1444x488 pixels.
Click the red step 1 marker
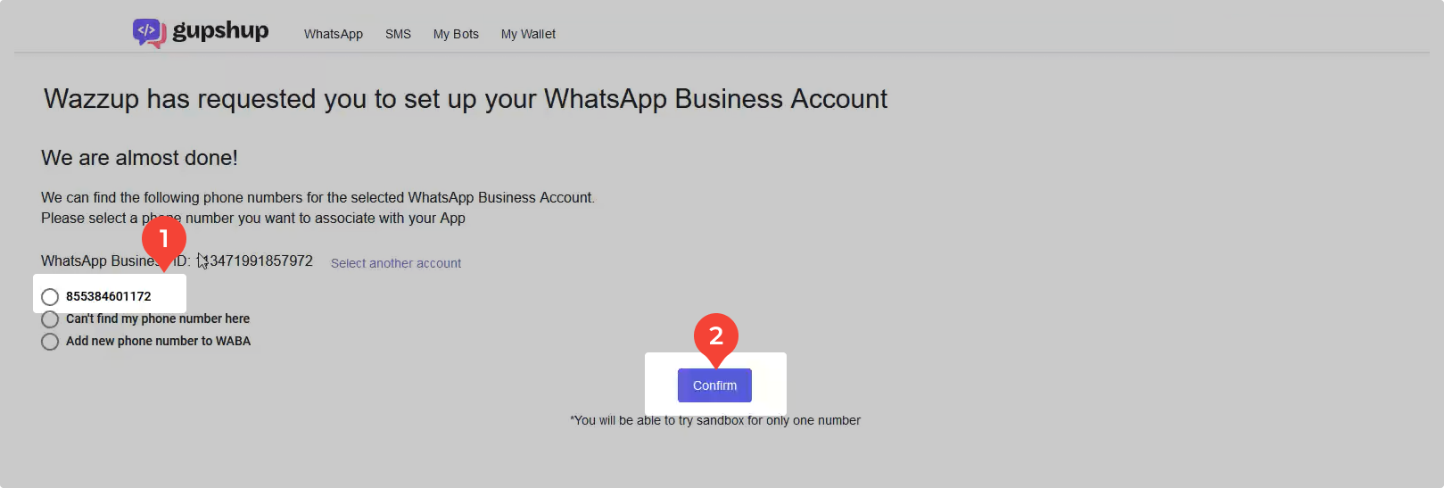tap(164, 239)
